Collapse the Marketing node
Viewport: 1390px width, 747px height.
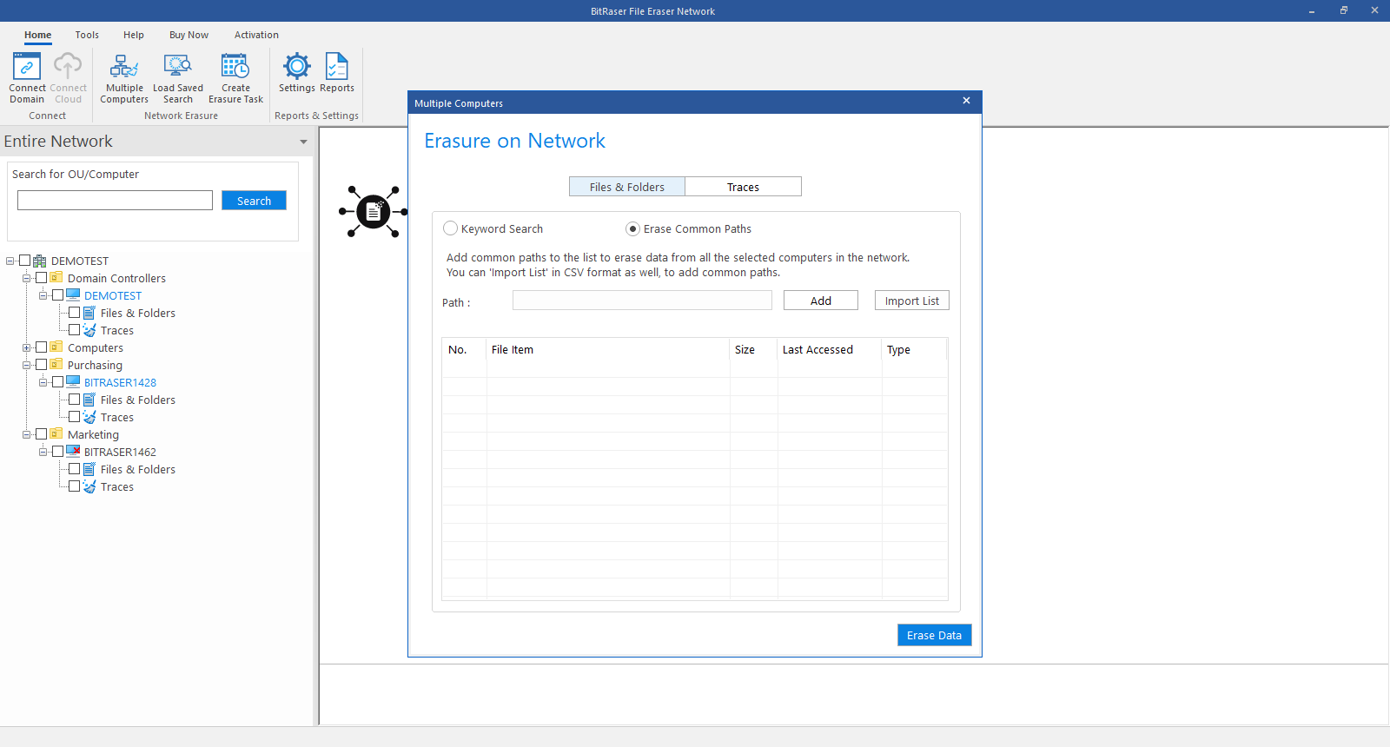point(26,434)
